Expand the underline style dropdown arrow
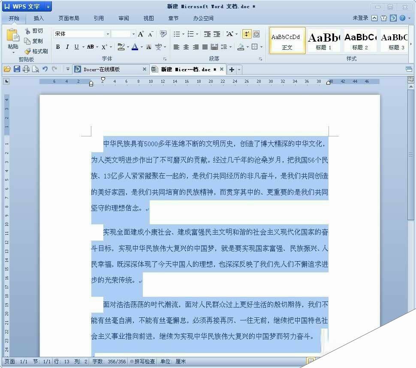The height and width of the screenshot is (368, 416). tap(83, 47)
